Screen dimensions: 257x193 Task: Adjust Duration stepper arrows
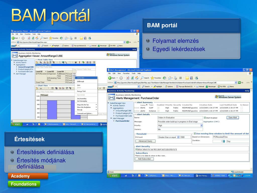tap(224, 141)
